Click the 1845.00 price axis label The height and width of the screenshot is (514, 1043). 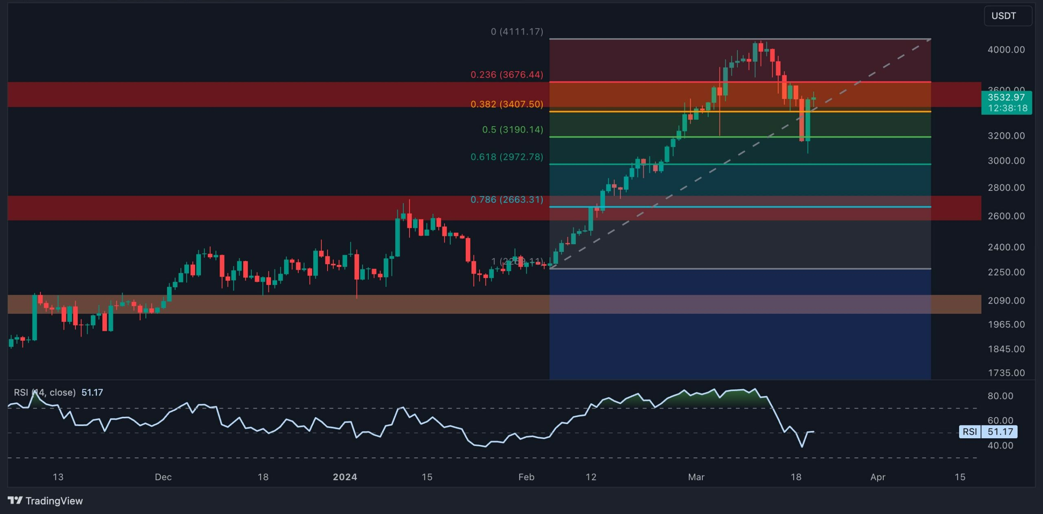click(1006, 349)
